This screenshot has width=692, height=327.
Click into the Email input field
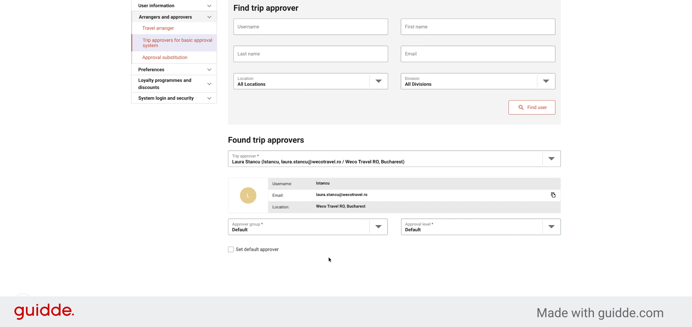[x=478, y=54]
